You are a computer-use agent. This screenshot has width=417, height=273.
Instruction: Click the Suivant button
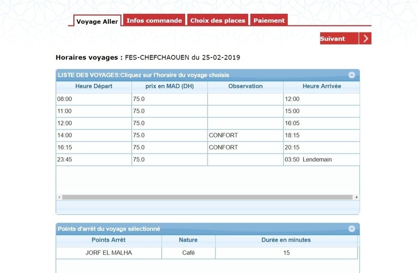345,39
